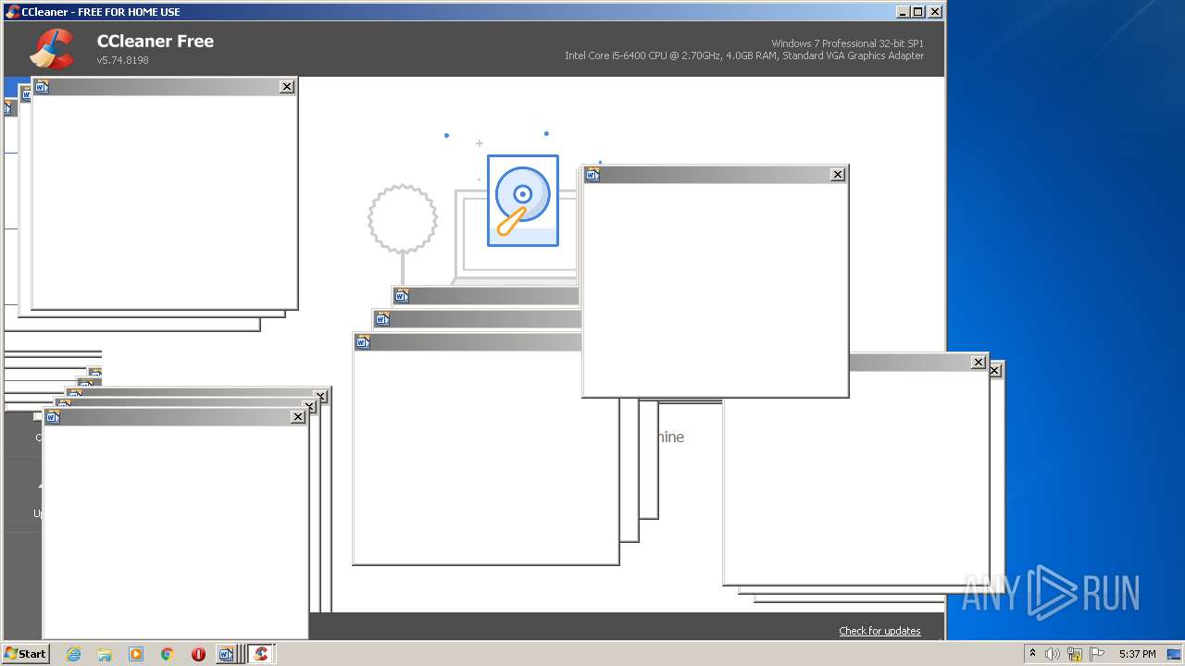The width and height of the screenshot is (1185, 666).
Task: Click Word icon of middle stacked center window
Action: (383, 319)
